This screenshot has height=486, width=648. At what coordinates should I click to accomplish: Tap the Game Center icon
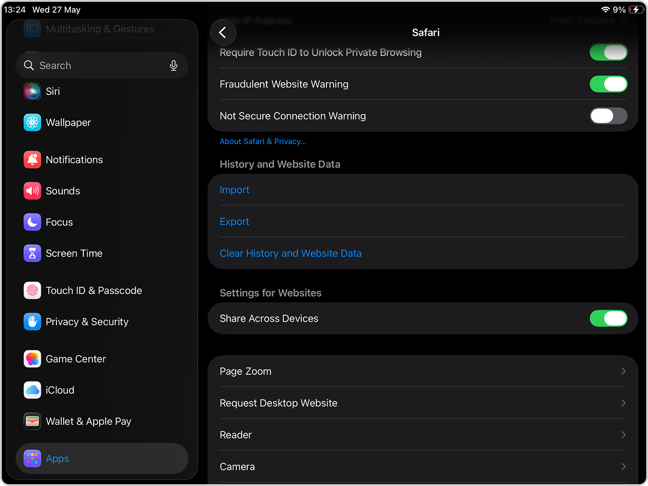pyautogui.click(x=32, y=359)
